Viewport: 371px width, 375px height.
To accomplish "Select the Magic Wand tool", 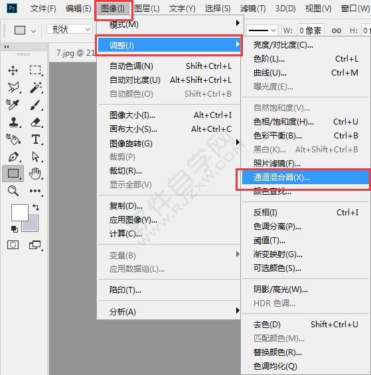I will click(x=36, y=87).
